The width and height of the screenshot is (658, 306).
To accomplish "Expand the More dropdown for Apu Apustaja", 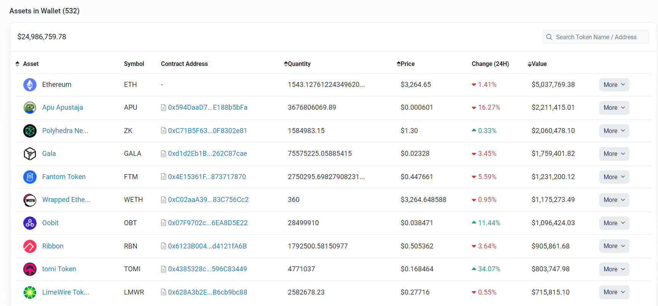I will [x=614, y=107].
